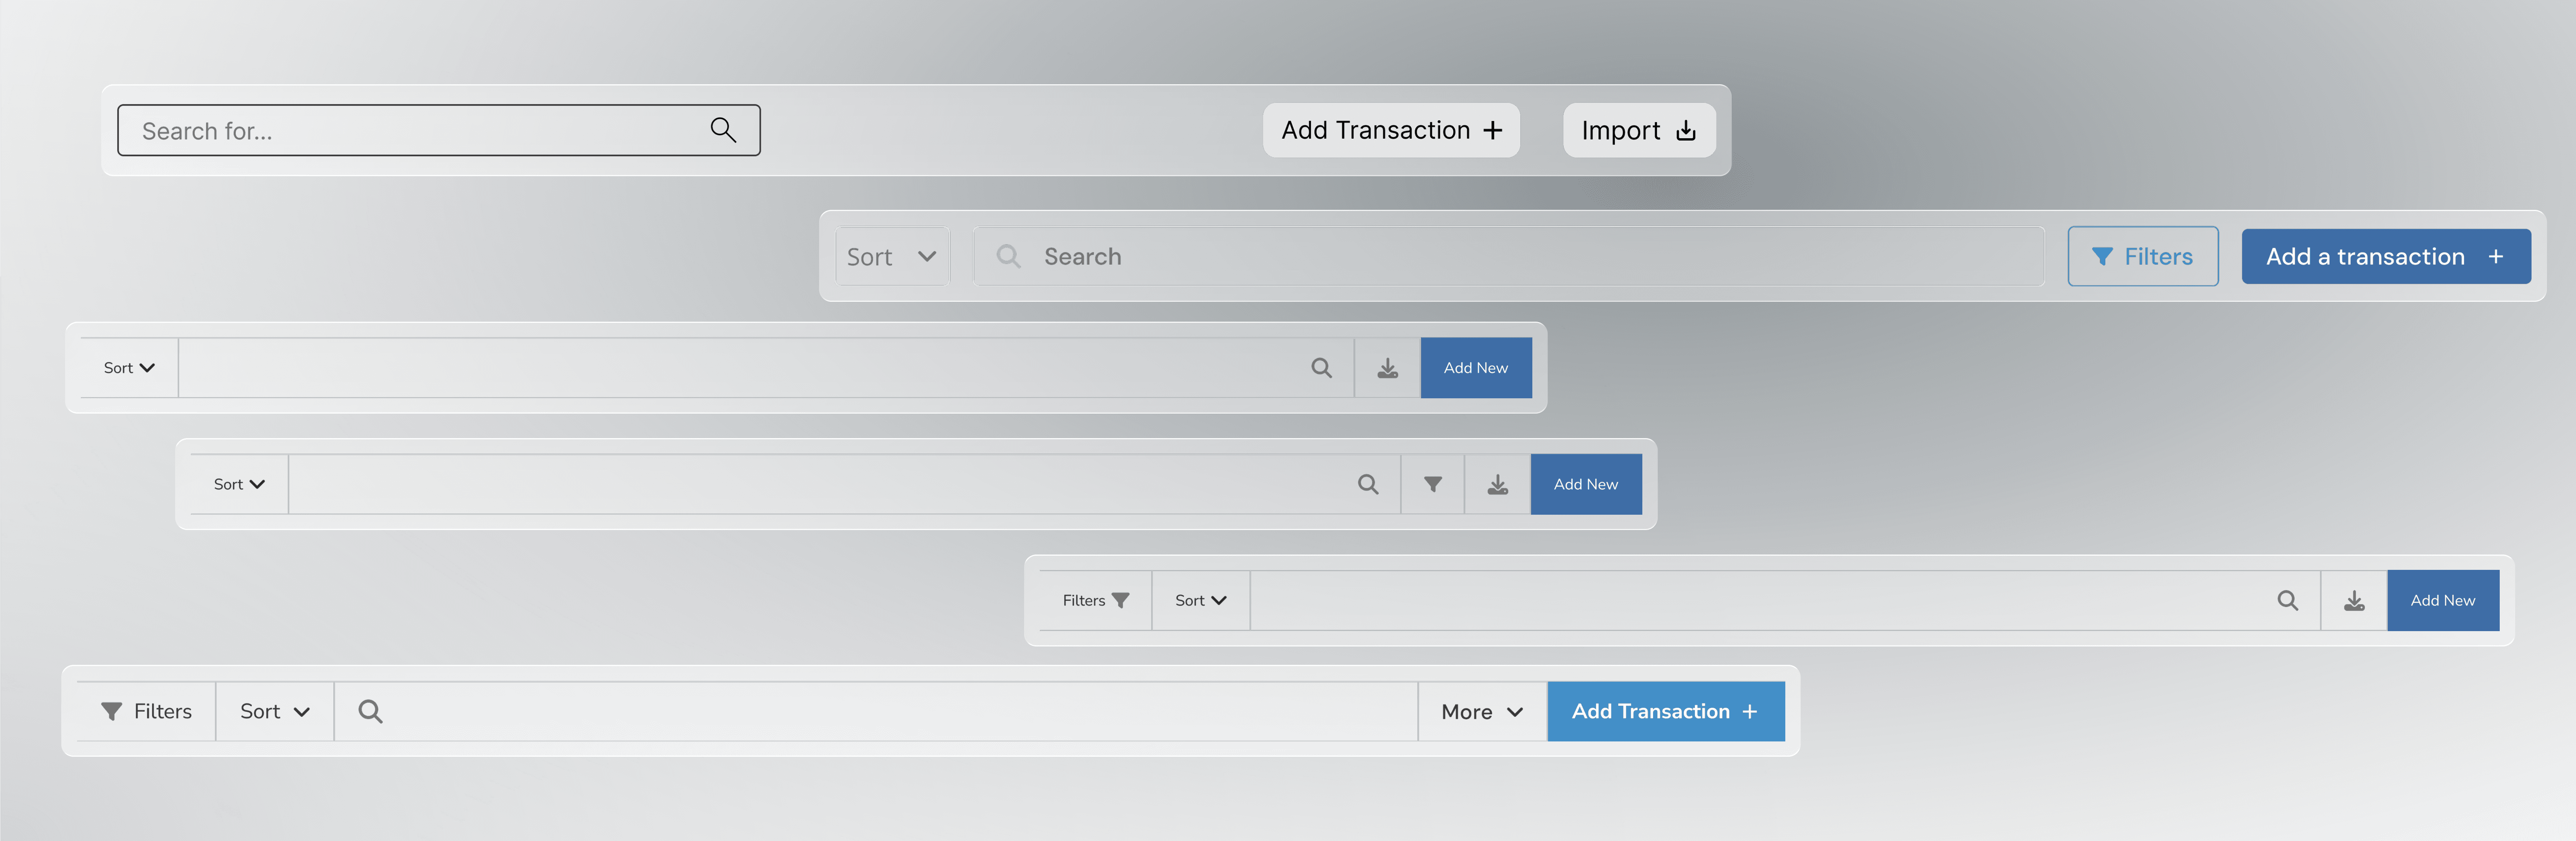Click the download icon in the toolbar without filters
Viewport: 2576px width, 841px height.
pos(1387,368)
